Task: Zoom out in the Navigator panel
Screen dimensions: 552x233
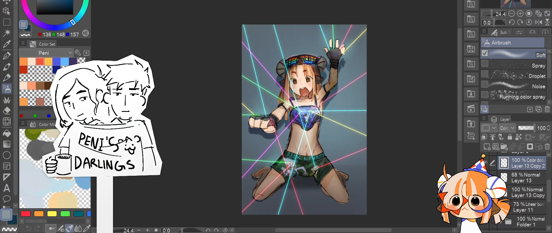Action: click(511, 14)
